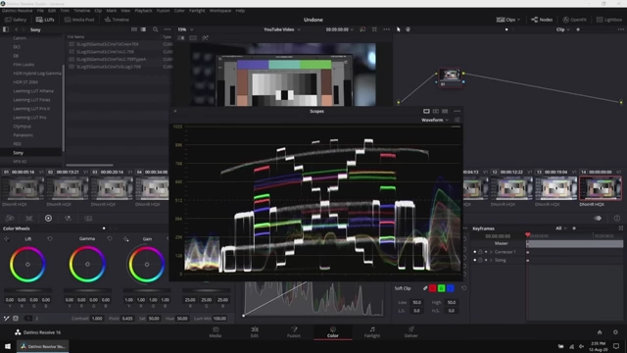Click the Lift black point picker
627x353 pixels.
pyautogui.click(x=7, y=238)
